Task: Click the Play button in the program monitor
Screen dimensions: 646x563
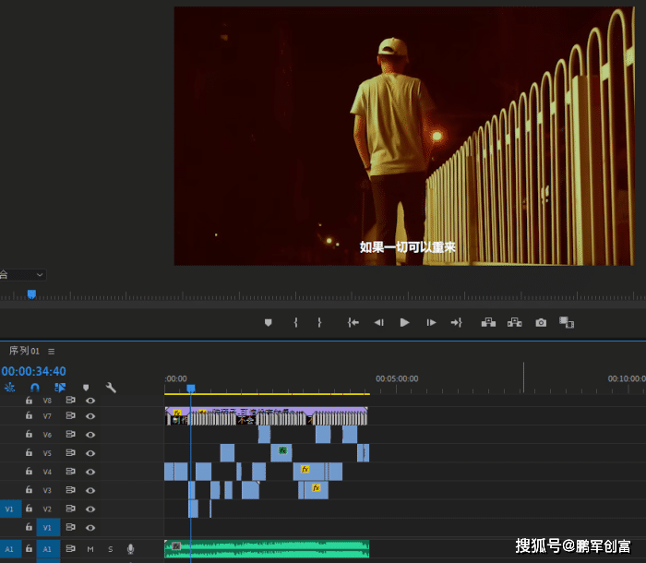Action: 404,322
